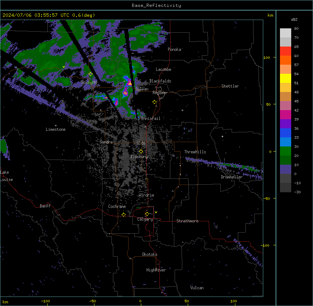The height and width of the screenshot is (306, 313).
Task: Select the slate purple 10-0 dBZ legend swatch
Action: click(x=285, y=169)
